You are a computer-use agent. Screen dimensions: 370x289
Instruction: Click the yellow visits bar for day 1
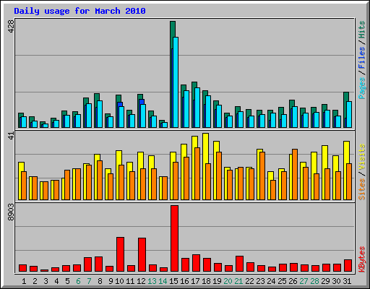click(20, 167)
